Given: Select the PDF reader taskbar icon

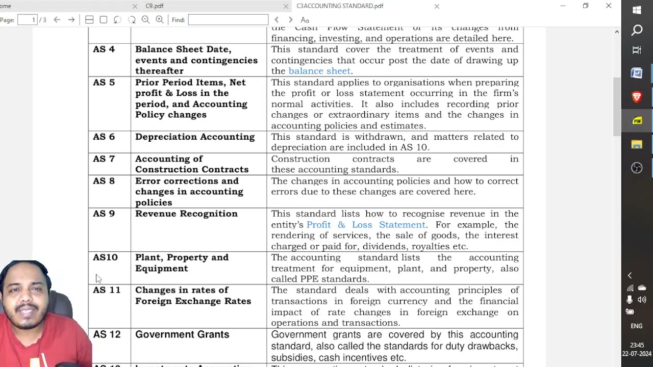Looking at the screenshot, I should coord(637,121).
